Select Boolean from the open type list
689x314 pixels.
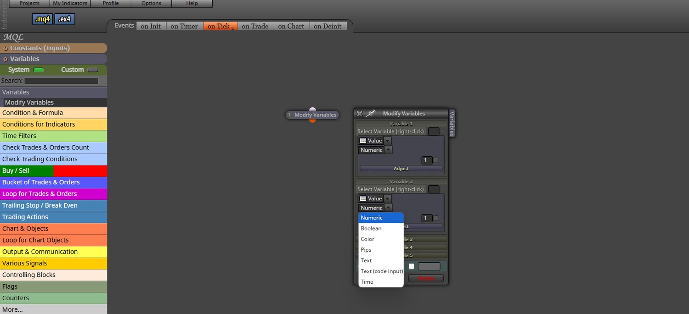(x=371, y=228)
